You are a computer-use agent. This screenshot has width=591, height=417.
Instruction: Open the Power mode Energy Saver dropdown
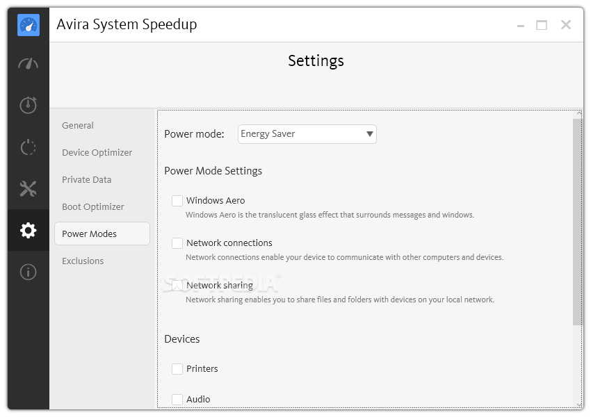(x=307, y=134)
